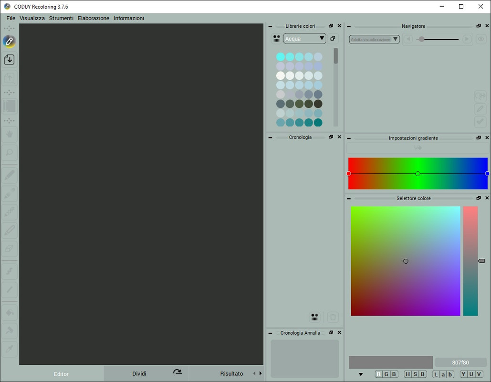Collapse the Selettore colore panel
Viewport: 491px width, 382px height.
click(x=349, y=198)
